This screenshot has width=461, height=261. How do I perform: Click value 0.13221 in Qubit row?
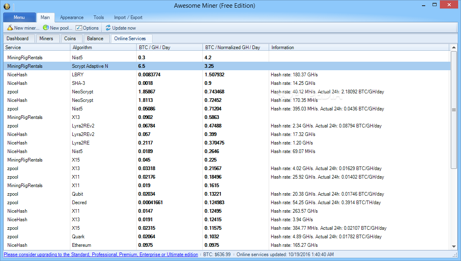(x=213, y=194)
